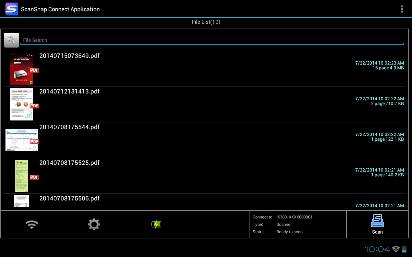Click the PDF badge on 20140708175525.pdf
Viewport: 412px width, 257px height.
point(34,177)
